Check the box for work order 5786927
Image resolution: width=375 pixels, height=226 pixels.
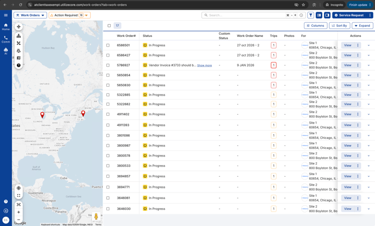click(108, 65)
